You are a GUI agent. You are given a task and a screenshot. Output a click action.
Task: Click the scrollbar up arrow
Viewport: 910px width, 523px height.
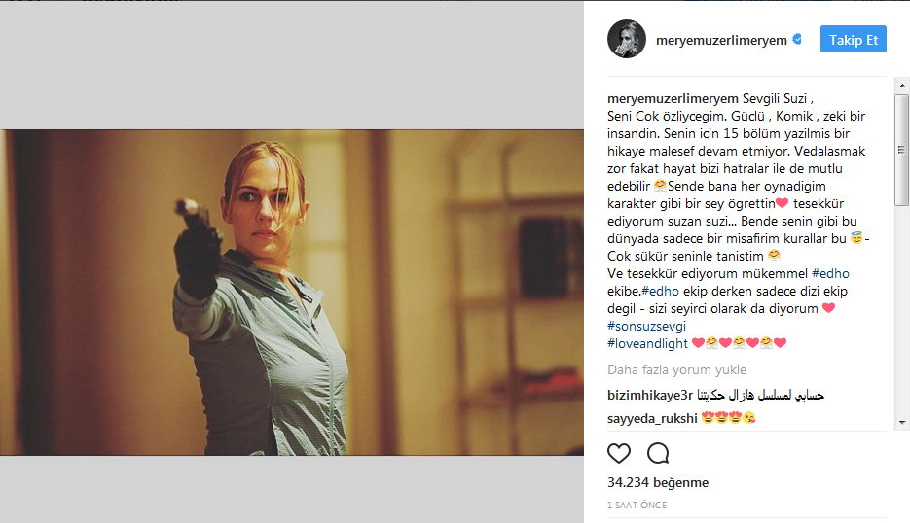(x=902, y=86)
